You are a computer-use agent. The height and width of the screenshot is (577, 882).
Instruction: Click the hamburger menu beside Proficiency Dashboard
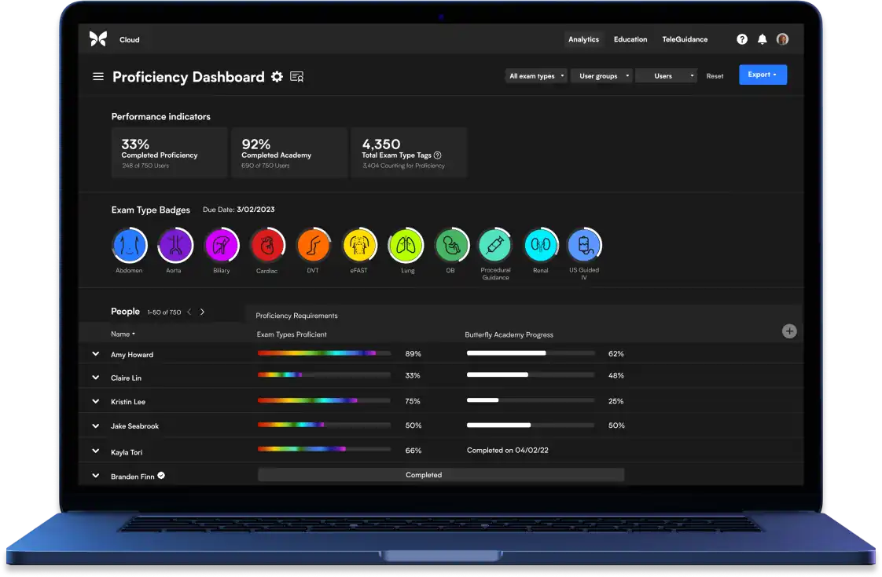coord(97,76)
